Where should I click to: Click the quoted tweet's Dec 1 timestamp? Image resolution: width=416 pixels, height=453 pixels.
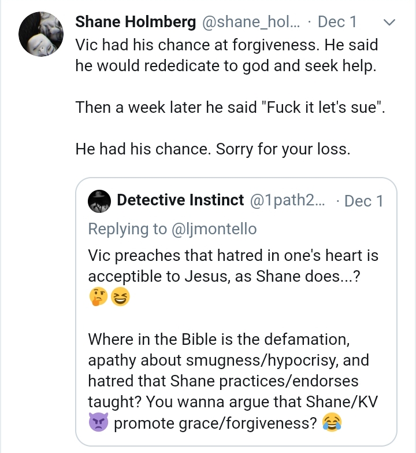click(363, 201)
